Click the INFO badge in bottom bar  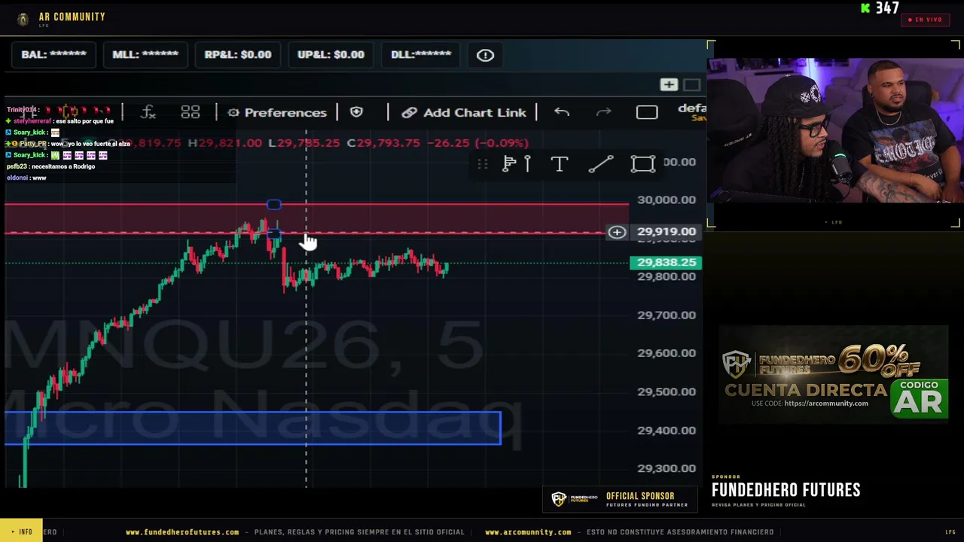[22, 532]
